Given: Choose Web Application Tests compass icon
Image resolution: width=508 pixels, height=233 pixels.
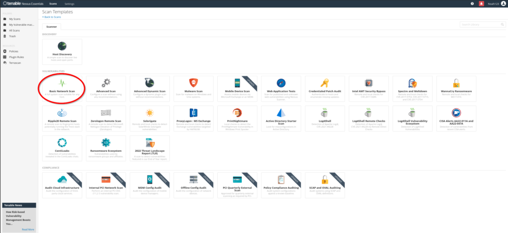Looking at the screenshot, I should [x=281, y=83].
